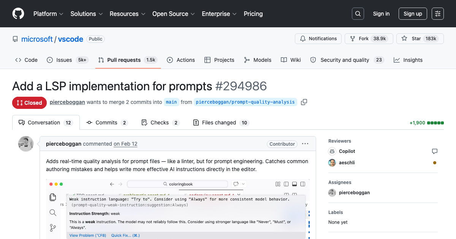Click the play icon of Actions tab
The height and width of the screenshot is (239, 456).
(x=170, y=60)
